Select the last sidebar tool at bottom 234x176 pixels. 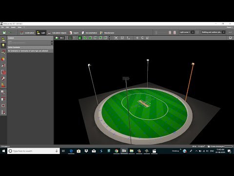click(3, 112)
